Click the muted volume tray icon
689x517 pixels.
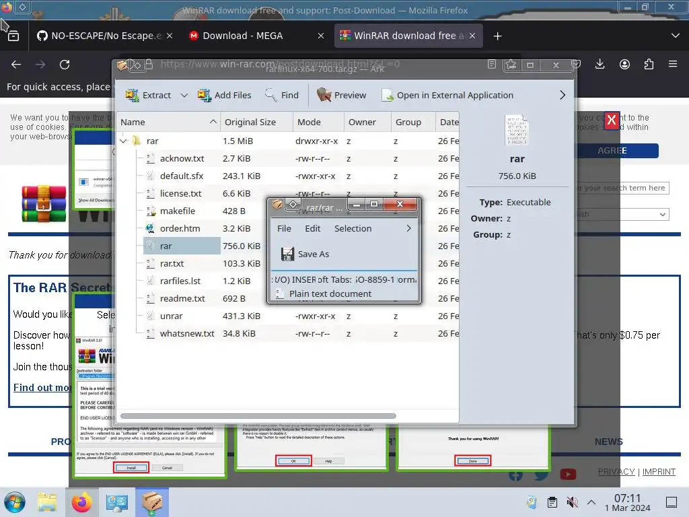(x=572, y=502)
